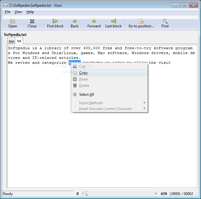Choose Paste in the context menu

pyautogui.click(x=109, y=79)
